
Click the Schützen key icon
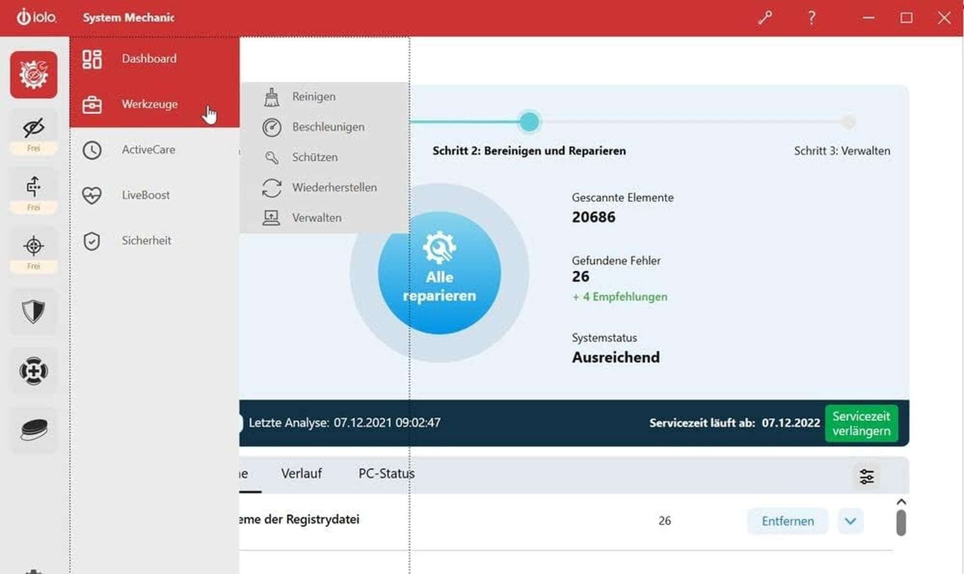click(272, 157)
